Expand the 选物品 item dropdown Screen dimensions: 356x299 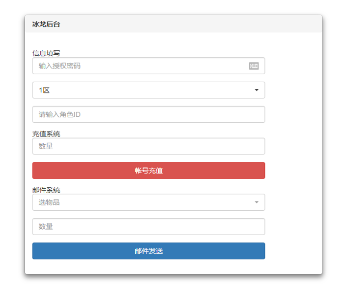click(x=148, y=203)
